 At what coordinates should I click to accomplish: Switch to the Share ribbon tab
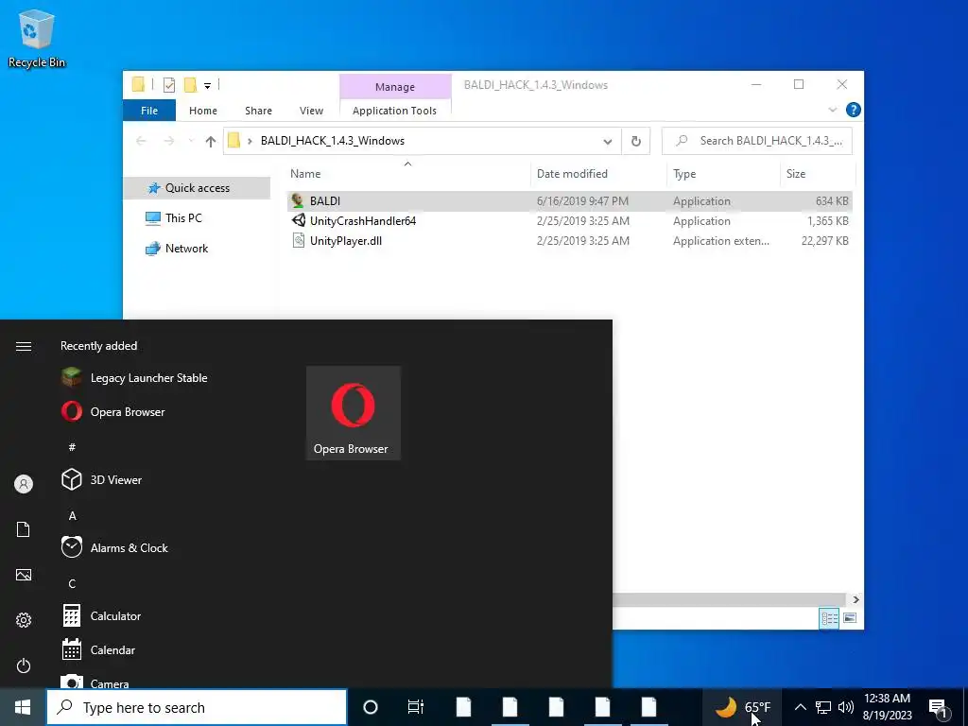tap(258, 111)
